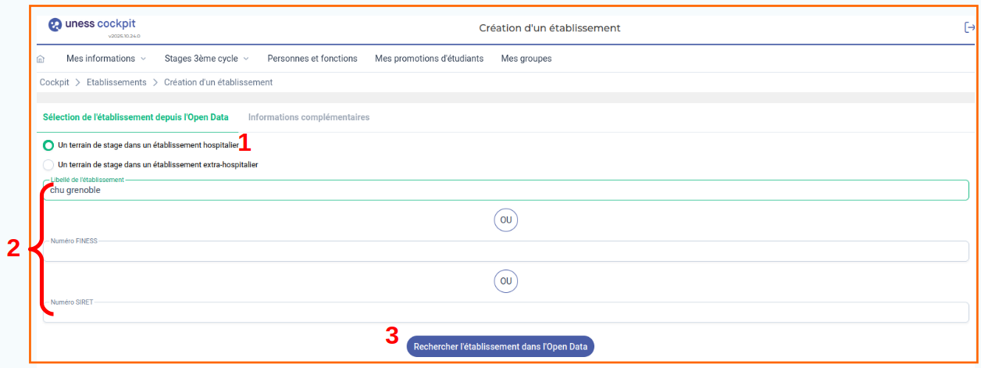Viewport: 981px width, 368px height.
Task: Focus the Numéro FINESS input field
Action: point(505,252)
